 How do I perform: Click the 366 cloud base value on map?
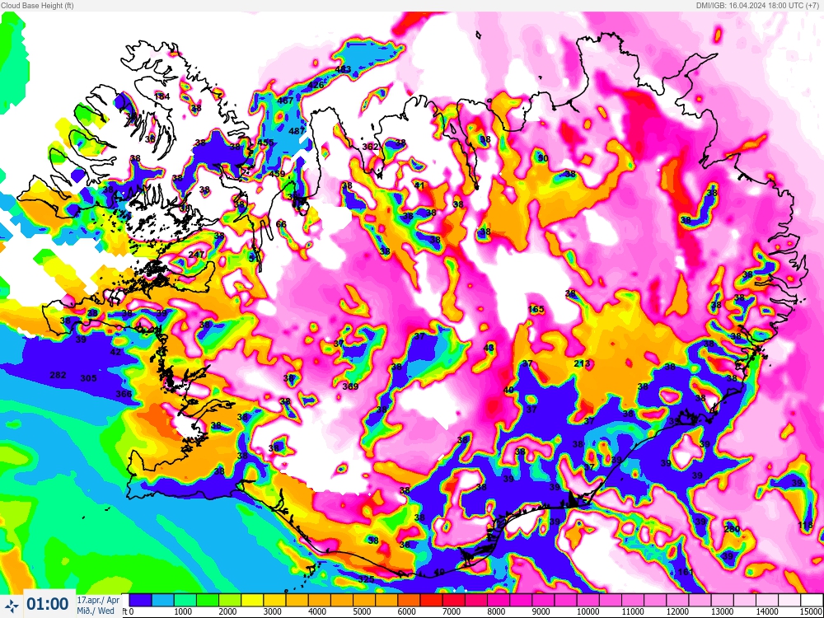[x=124, y=394]
